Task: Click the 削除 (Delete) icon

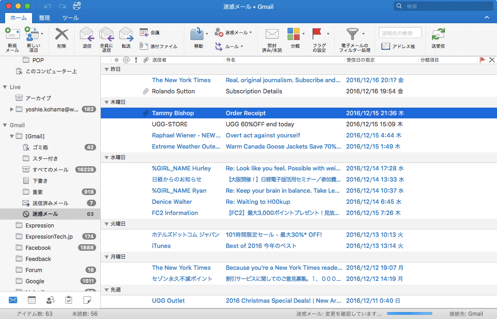Action: tap(62, 35)
